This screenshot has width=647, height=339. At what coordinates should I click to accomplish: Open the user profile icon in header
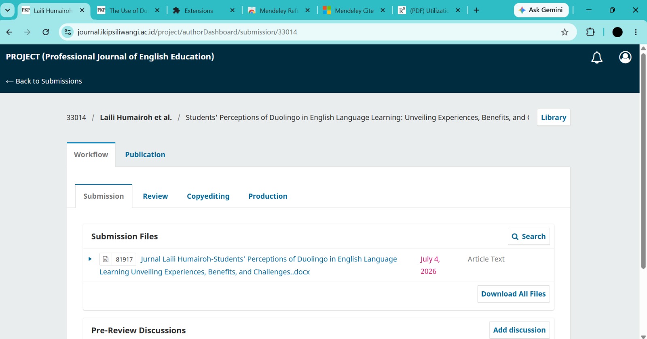[625, 57]
